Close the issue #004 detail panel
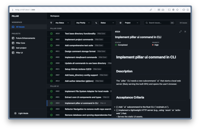Viewport: 200px width, 130px height. (x=185, y=32)
